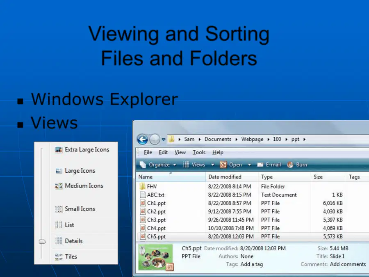
Task: Click the E-mail envelope icon
Action: (x=260, y=165)
